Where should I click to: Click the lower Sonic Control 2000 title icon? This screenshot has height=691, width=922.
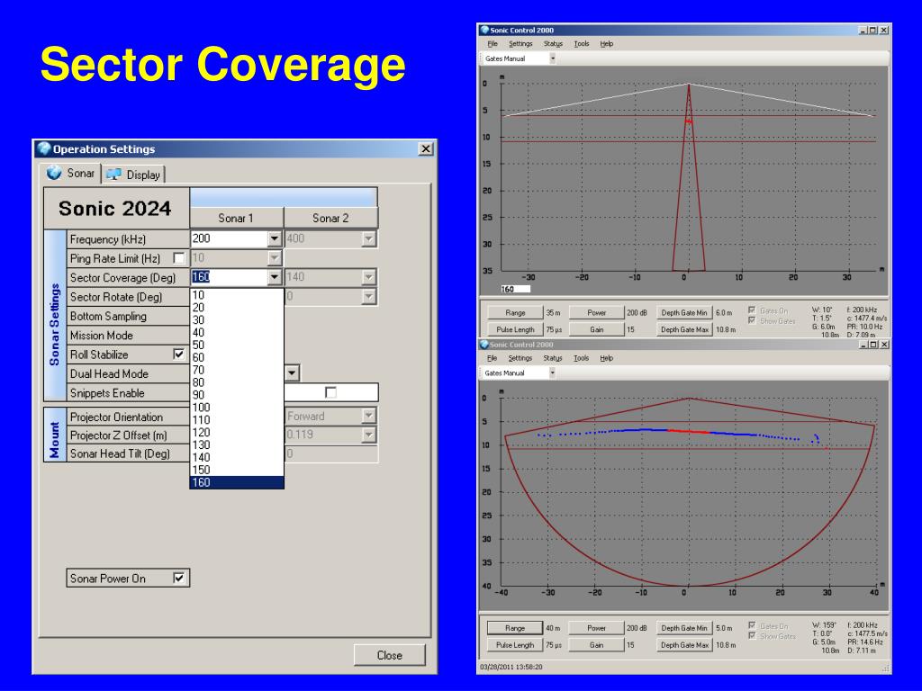coord(484,345)
